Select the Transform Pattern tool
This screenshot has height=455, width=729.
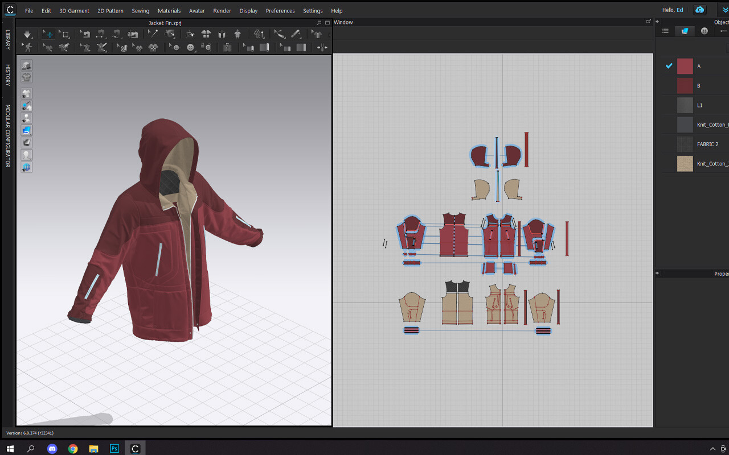click(x=49, y=34)
